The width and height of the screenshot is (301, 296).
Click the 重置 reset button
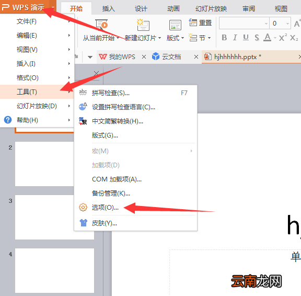click(x=200, y=22)
